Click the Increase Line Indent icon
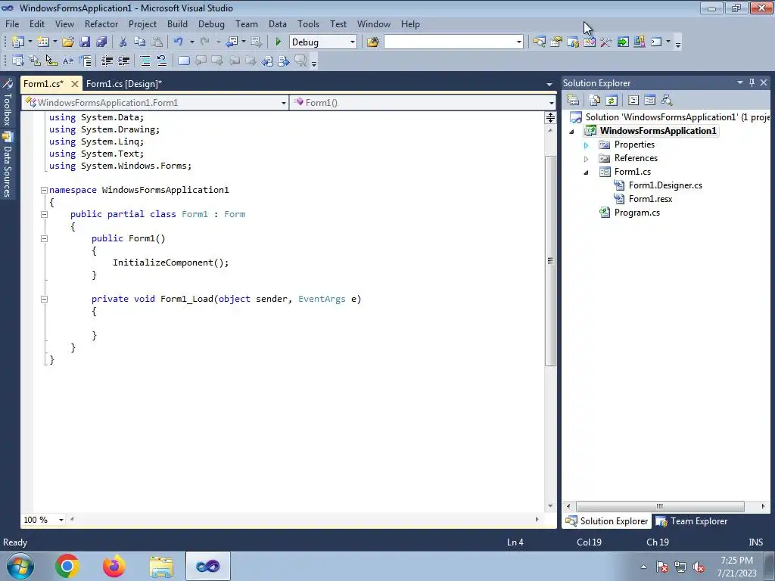This screenshot has width=775, height=581. click(x=123, y=61)
